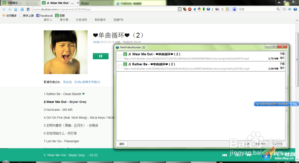Screen dimensions: 299x163
Task: Pause playback with green pause button
Action: [x=101, y=56]
